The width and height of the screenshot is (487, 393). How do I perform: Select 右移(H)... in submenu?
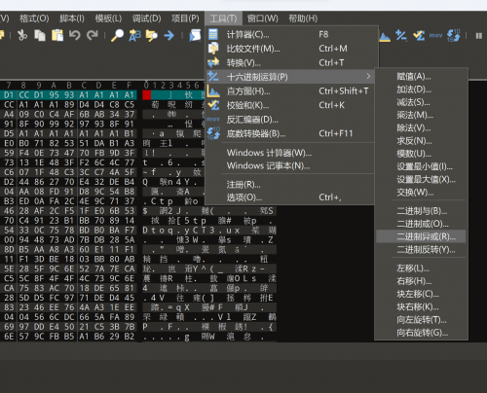[x=421, y=281]
